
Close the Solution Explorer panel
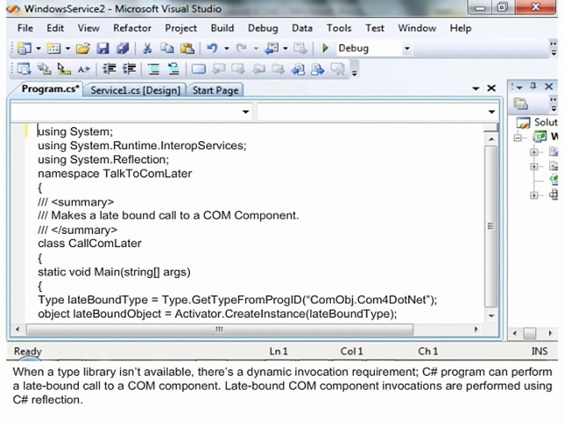click(x=549, y=86)
